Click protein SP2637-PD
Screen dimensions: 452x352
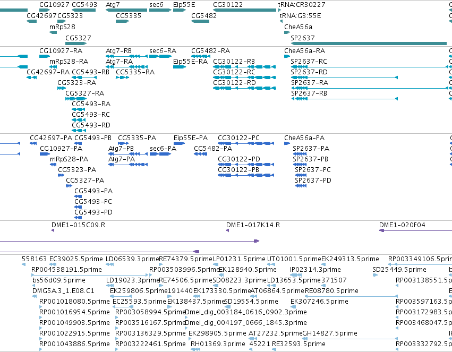(301, 186)
